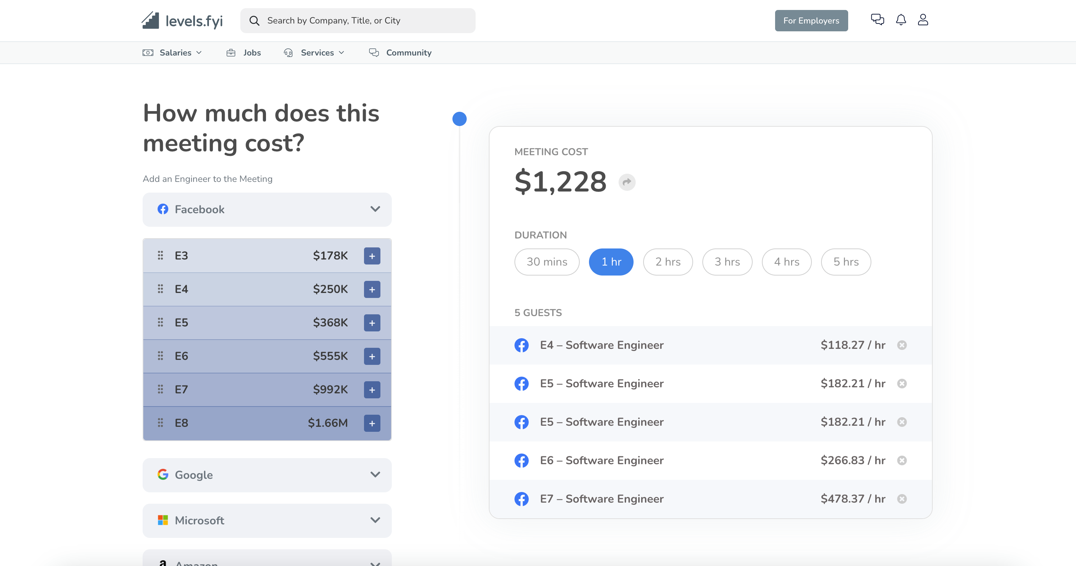The width and height of the screenshot is (1076, 566).
Task: Add an E3 engineer with plus button
Action: (372, 256)
